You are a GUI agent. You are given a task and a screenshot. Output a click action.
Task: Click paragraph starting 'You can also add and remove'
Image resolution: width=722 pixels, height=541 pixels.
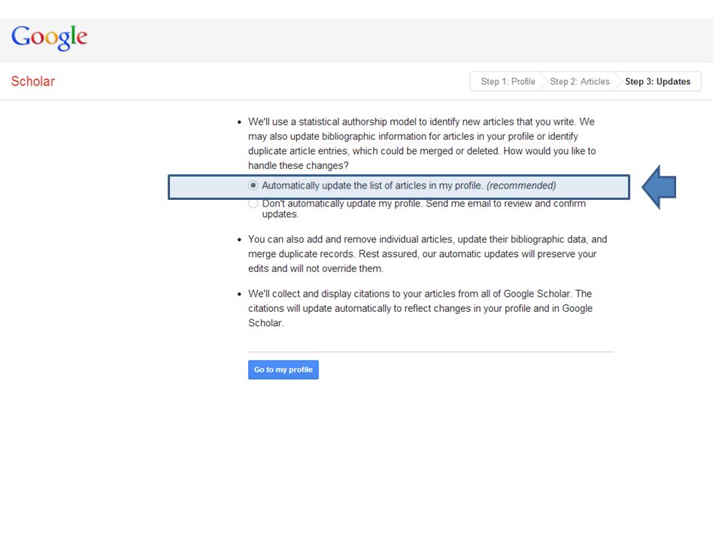(x=427, y=254)
